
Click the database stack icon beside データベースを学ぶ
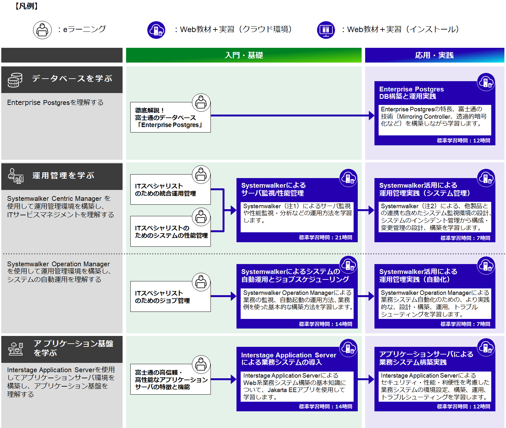click(15, 80)
